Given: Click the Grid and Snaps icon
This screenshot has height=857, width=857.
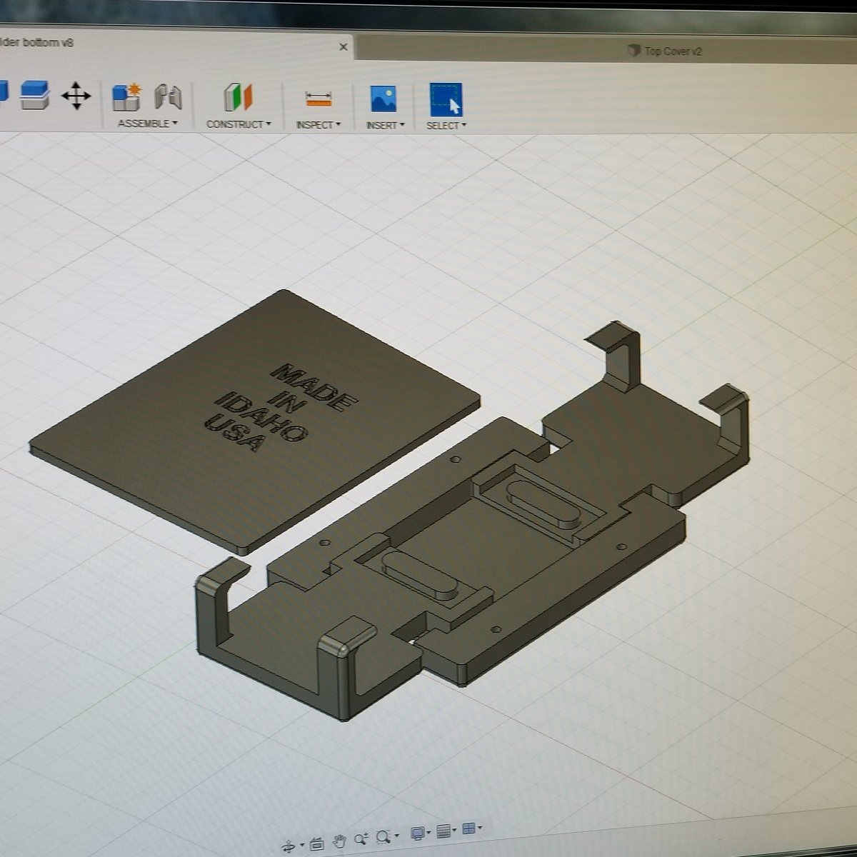Looking at the screenshot, I should point(443,831).
